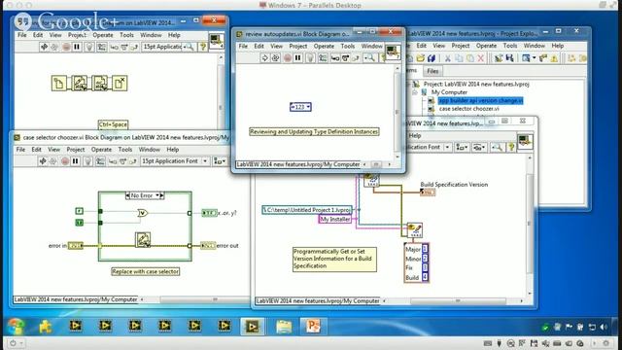Image resolution: width=622 pixels, height=350 pixels.
Task: Open Edit menu in case selector choozer.vi
Action: (37, 150)
